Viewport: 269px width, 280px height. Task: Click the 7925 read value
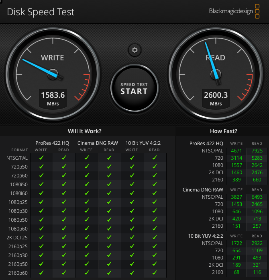point(257,151)
